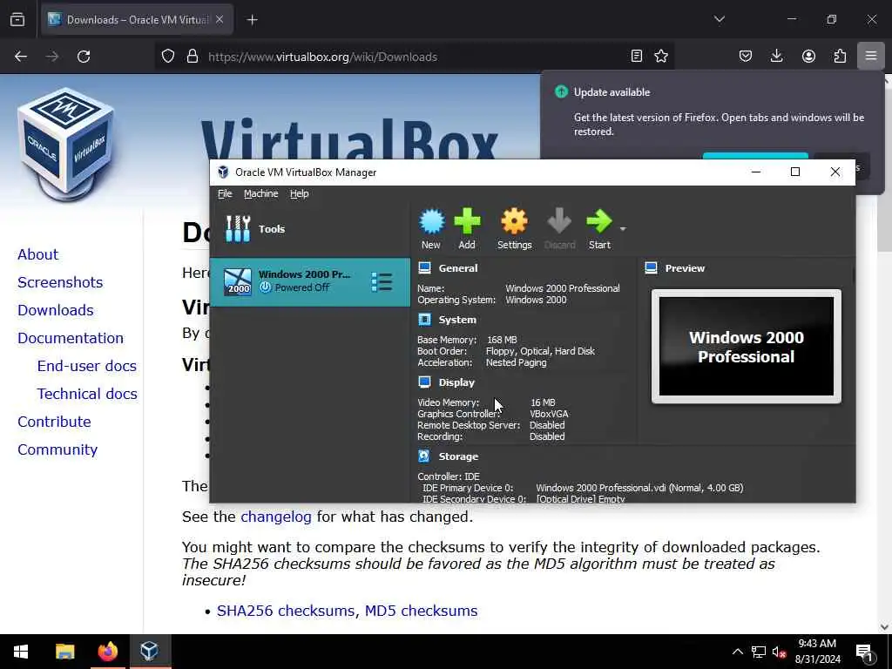Click the Storage section heading
892x669 pixels.
(x=458, y=456)
